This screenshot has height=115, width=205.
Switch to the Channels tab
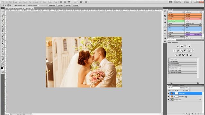point(176,86)
